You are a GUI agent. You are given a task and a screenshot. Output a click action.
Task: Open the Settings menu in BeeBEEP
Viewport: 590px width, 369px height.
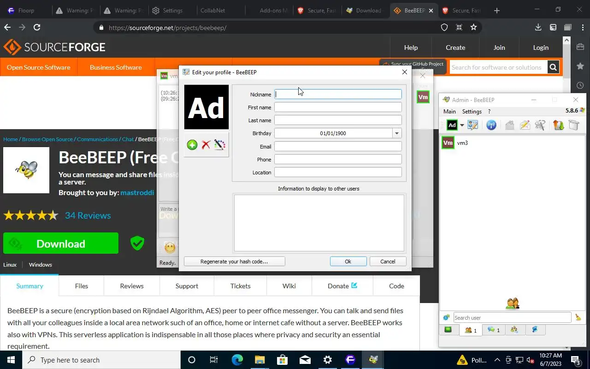(472, 111)
